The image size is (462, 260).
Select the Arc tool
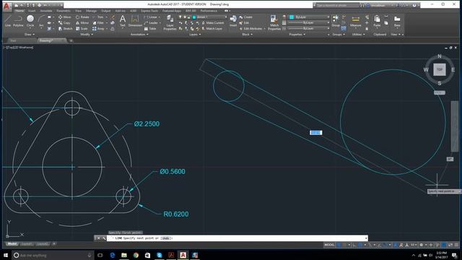click(x=41, y=21)
